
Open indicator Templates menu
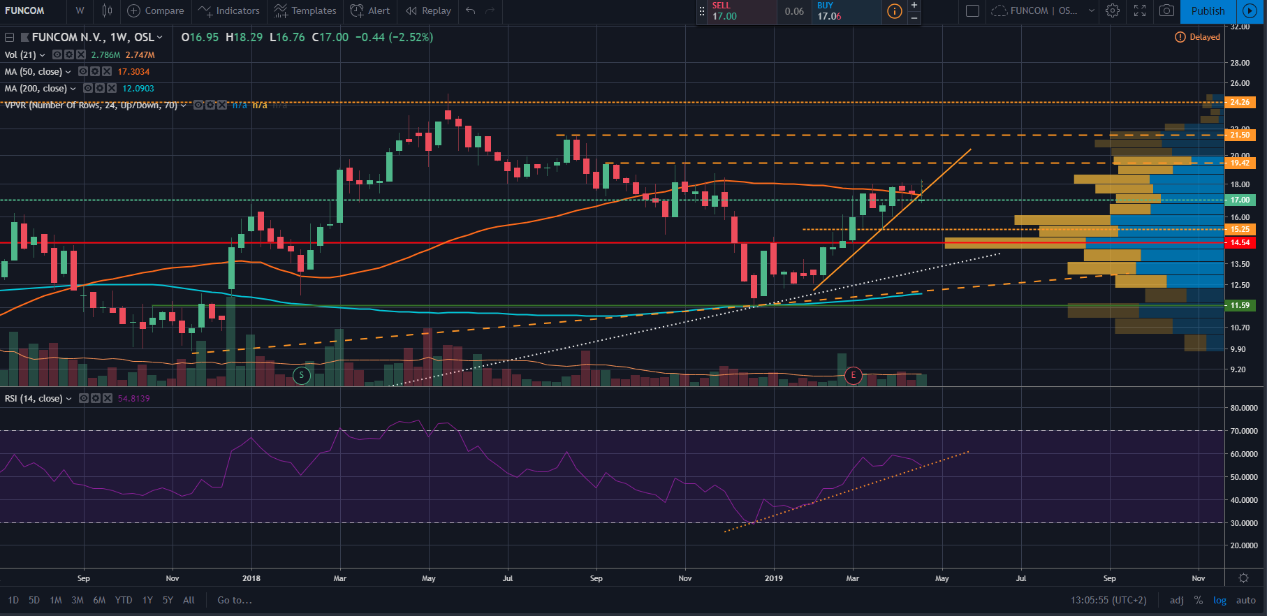coord(305,10)
